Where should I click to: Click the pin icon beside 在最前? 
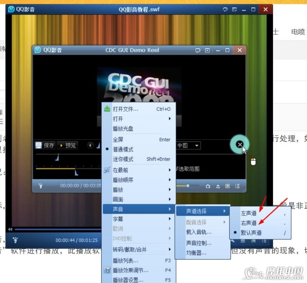[x=107, y=170]
